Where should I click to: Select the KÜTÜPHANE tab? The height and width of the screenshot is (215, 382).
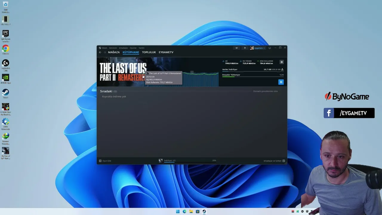pyautogui.click(x=131, y=52)
